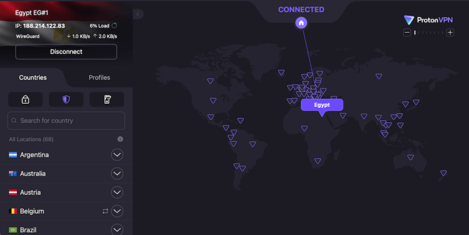
Task: Toggle Secure Core lock icon
Action: point(25,99)
